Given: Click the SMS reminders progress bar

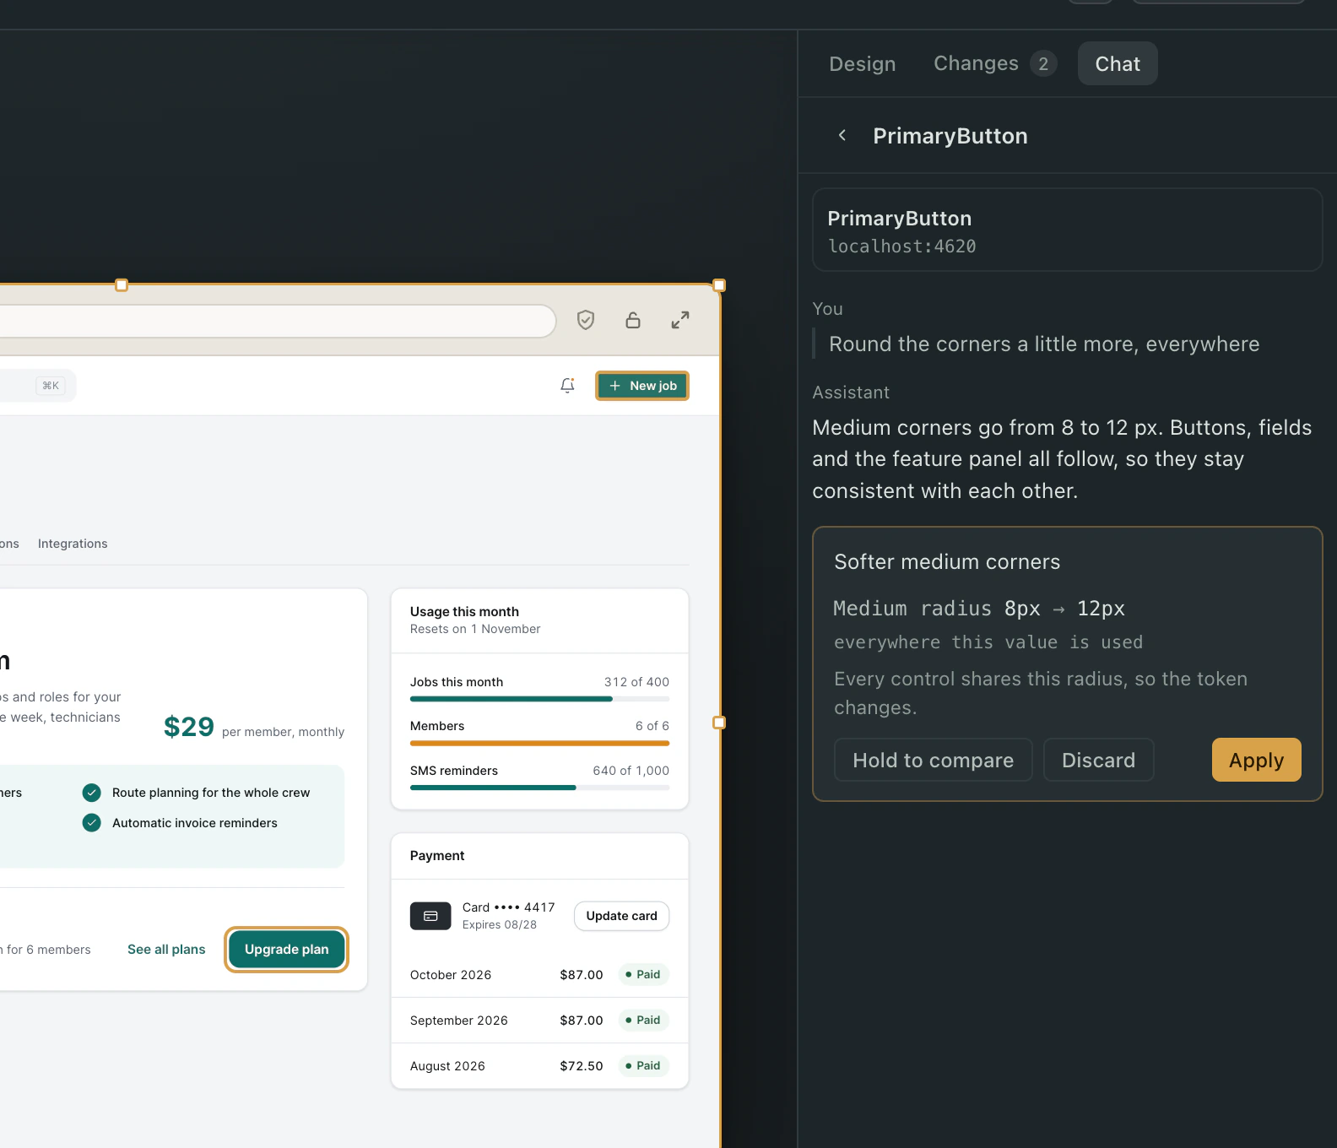Looking at the screenshot, I should pyautogui.click(x=540, y=788).
